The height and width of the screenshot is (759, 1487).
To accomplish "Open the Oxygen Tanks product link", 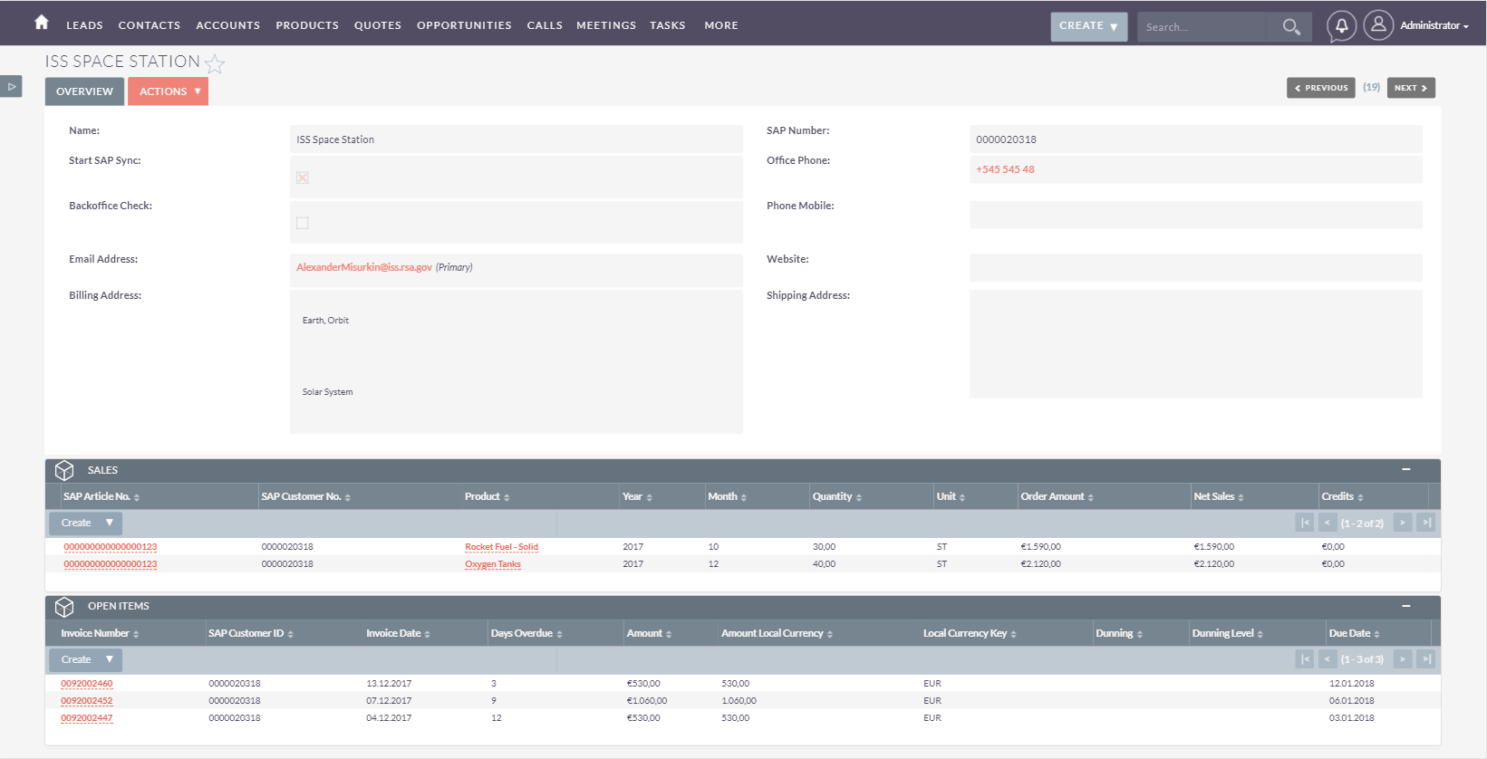I will tap(493, 564).
